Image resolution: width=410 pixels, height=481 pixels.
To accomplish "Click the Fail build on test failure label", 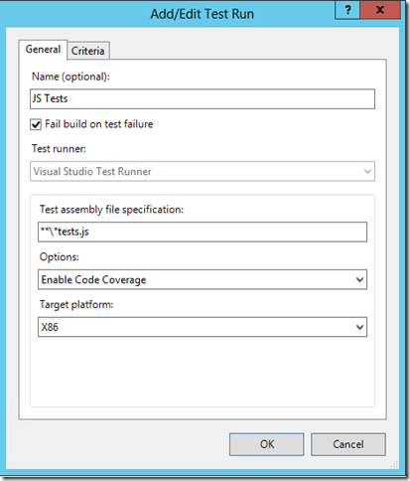I will point(99,124).
